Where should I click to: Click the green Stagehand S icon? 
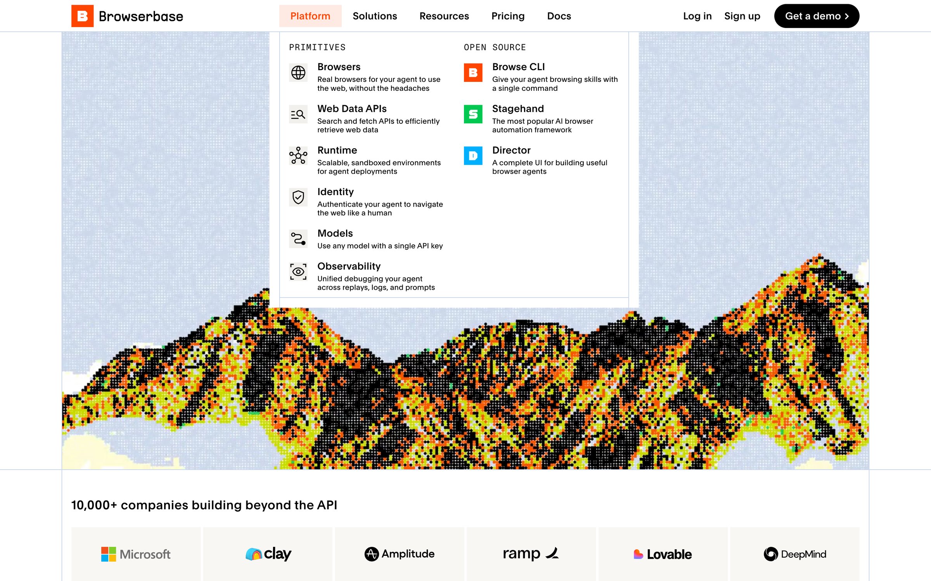(473, 114)
